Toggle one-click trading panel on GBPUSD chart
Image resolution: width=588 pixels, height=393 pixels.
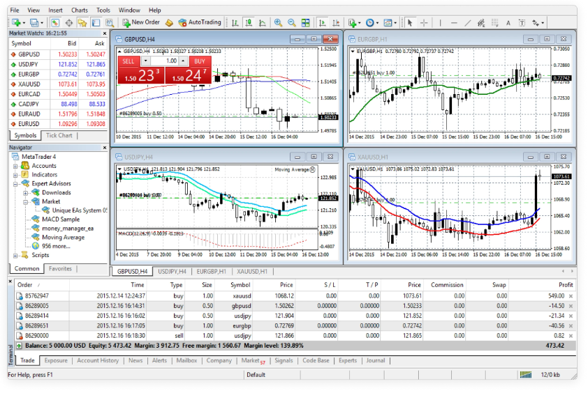click(119, 52)
